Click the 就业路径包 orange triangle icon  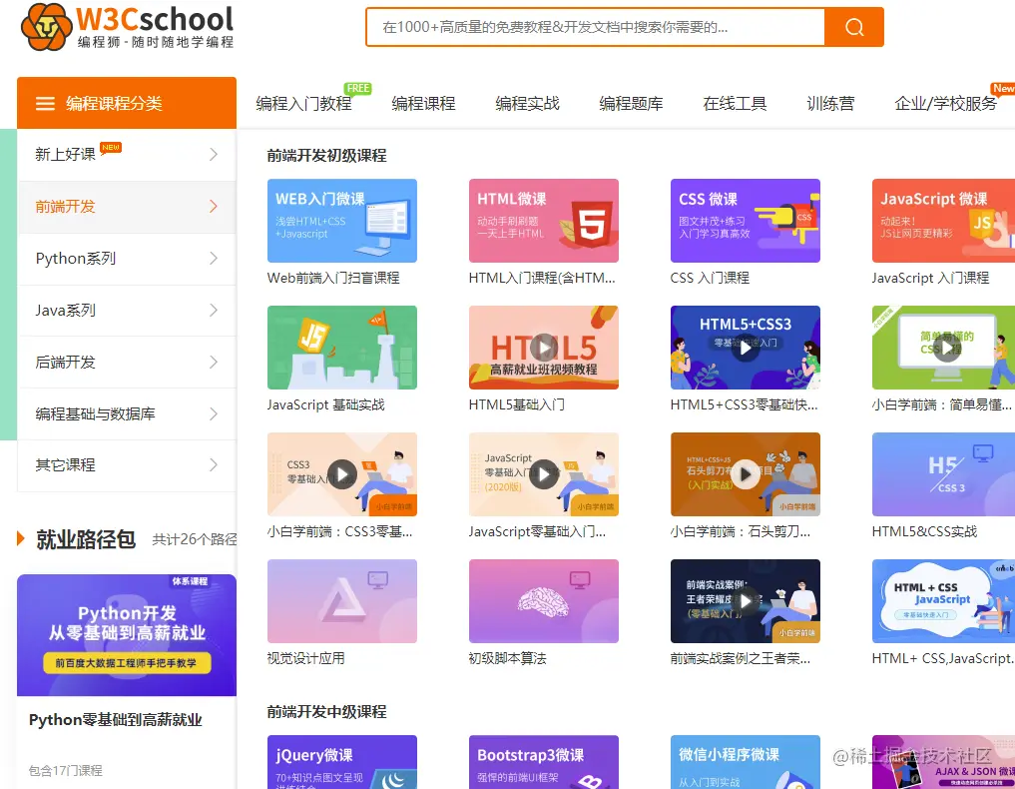click(21, 538)
